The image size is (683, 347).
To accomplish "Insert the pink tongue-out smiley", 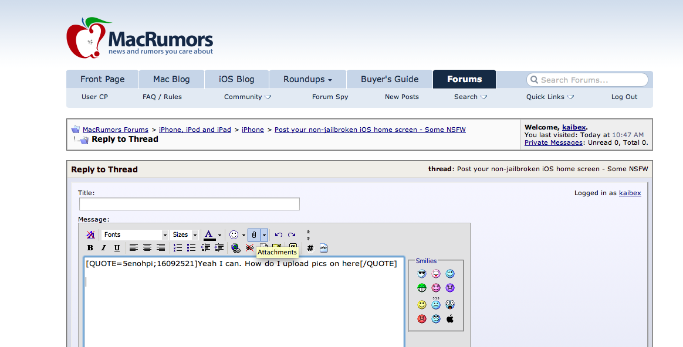I will click(436, 273).
